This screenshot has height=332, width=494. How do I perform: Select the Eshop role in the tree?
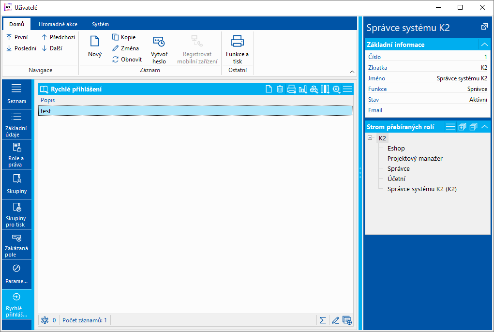[396, 149]
